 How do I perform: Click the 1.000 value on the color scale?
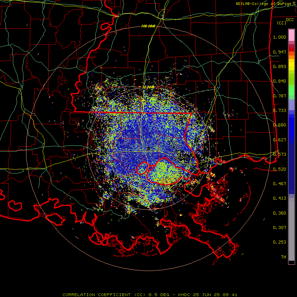(x=280, y=37)
